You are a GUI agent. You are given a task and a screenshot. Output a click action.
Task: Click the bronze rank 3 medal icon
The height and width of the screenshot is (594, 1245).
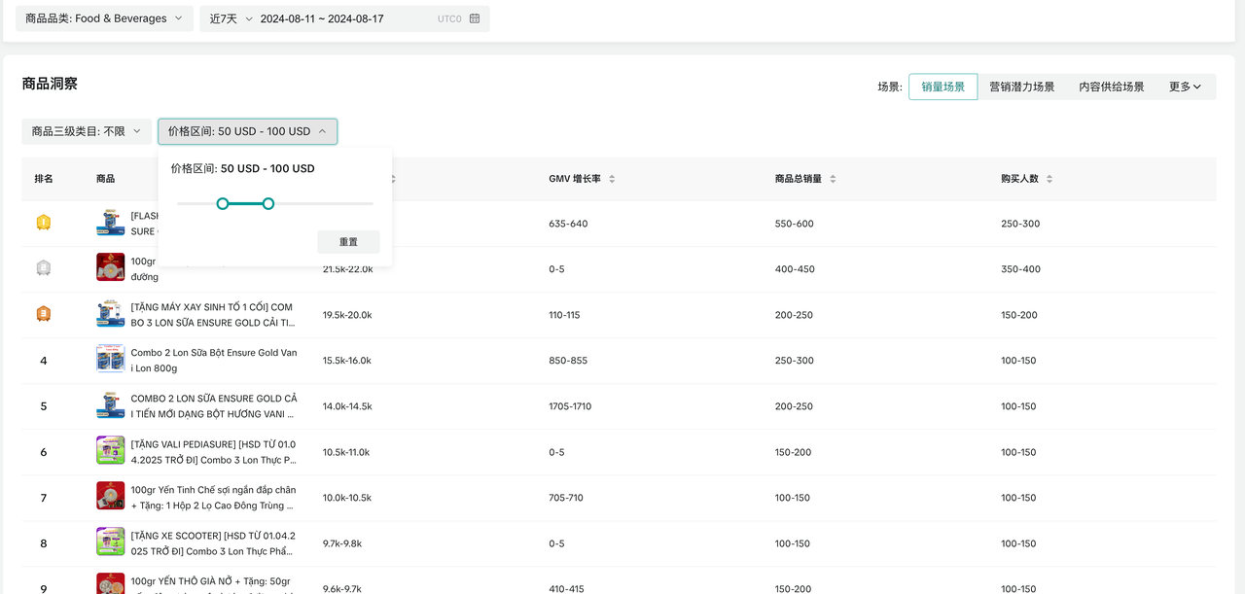click(43, 314)
